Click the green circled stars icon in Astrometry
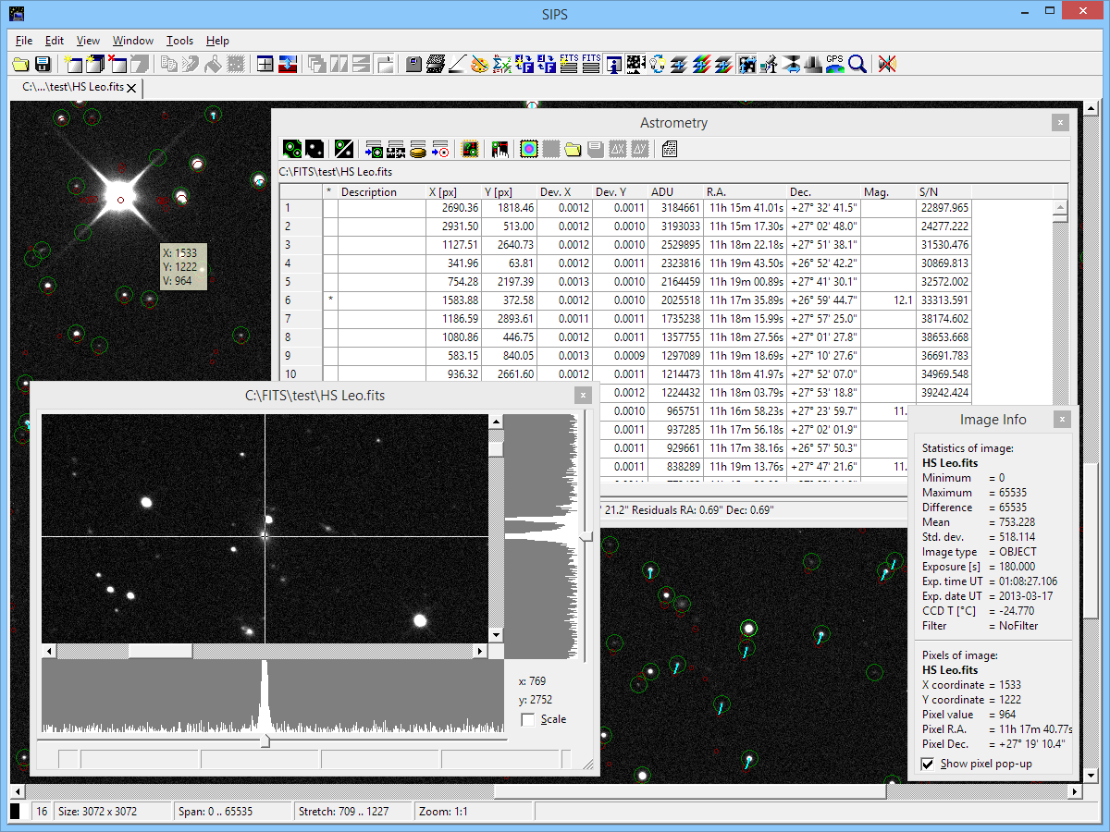Screen dimensions: 1110x832 [x=292, y=149]
